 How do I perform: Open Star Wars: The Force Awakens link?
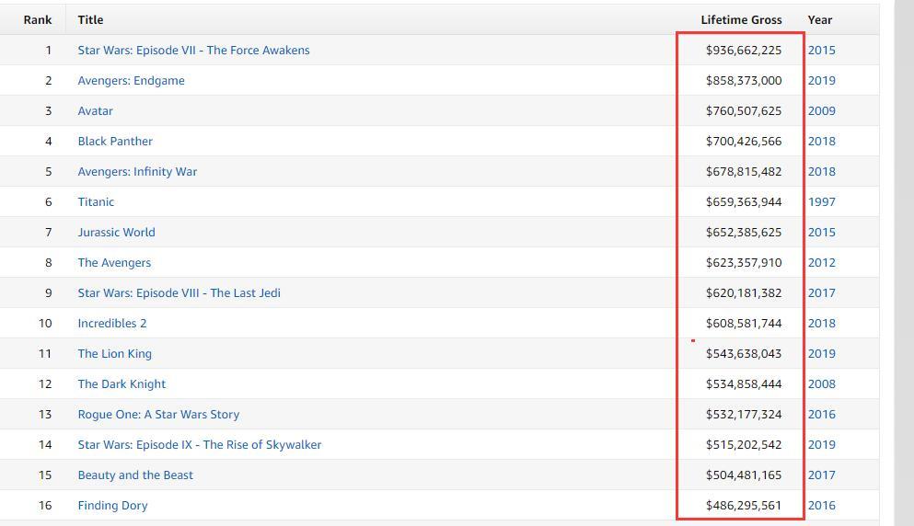click(x=193, y=50)
